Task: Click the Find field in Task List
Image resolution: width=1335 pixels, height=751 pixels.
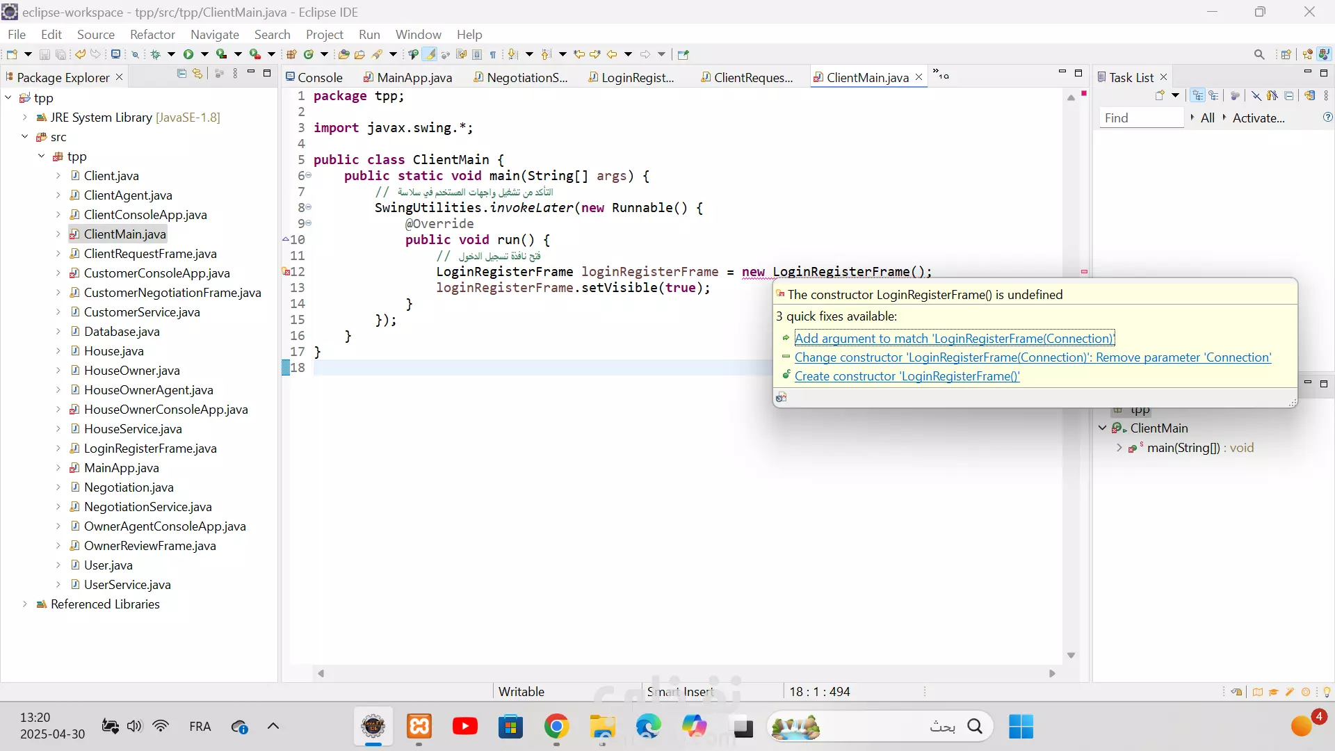Action: pyautogui.click(x=1141, y=118)
